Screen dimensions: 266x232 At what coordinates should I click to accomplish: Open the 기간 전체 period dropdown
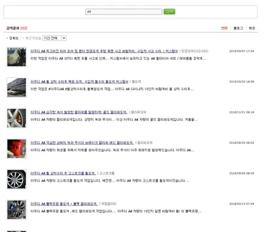[x=54, y=38]
